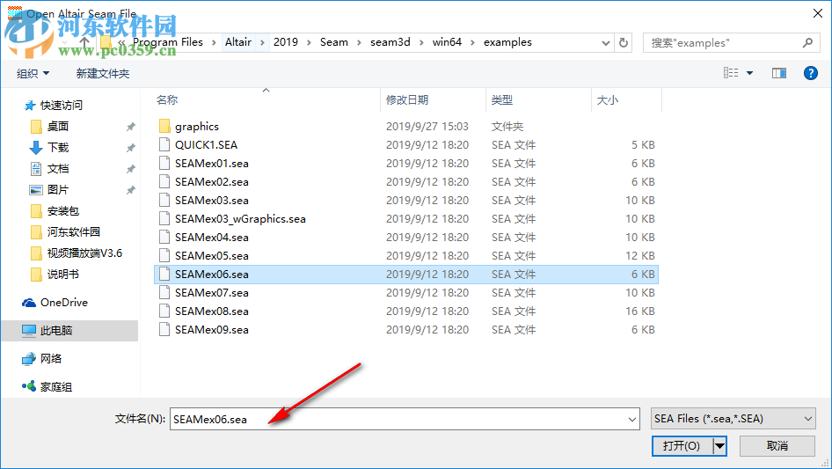This screenshot has width=832, height=469.
Task: Select SEAMex05.sea file name
Action: 212,255
